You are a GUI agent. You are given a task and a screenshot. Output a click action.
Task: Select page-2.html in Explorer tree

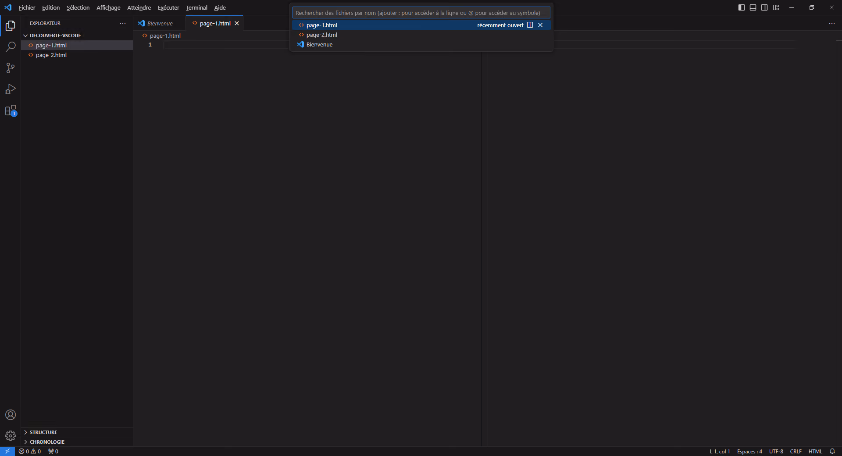(x=77, y=55)
